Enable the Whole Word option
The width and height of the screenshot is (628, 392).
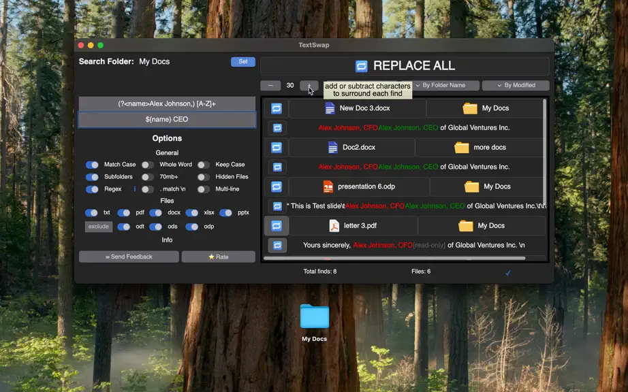(147, 165)
